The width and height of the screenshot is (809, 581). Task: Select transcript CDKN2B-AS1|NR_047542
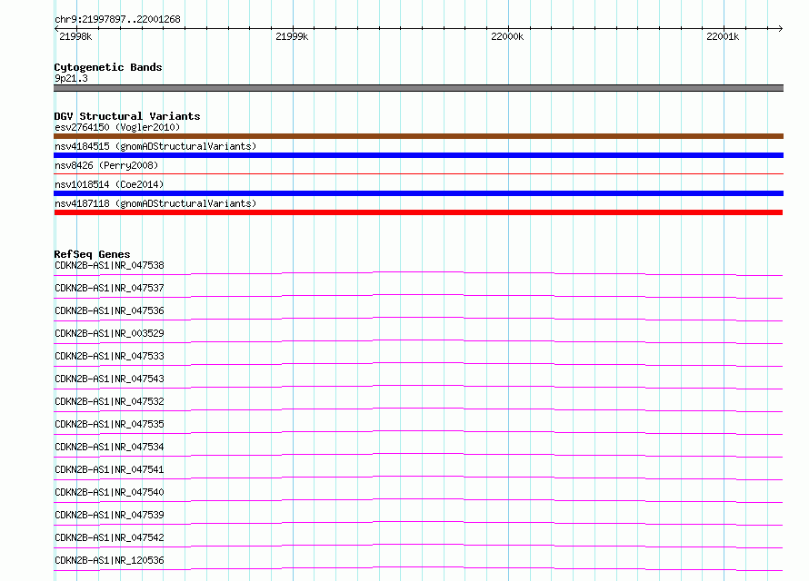(x=109, y=537)
